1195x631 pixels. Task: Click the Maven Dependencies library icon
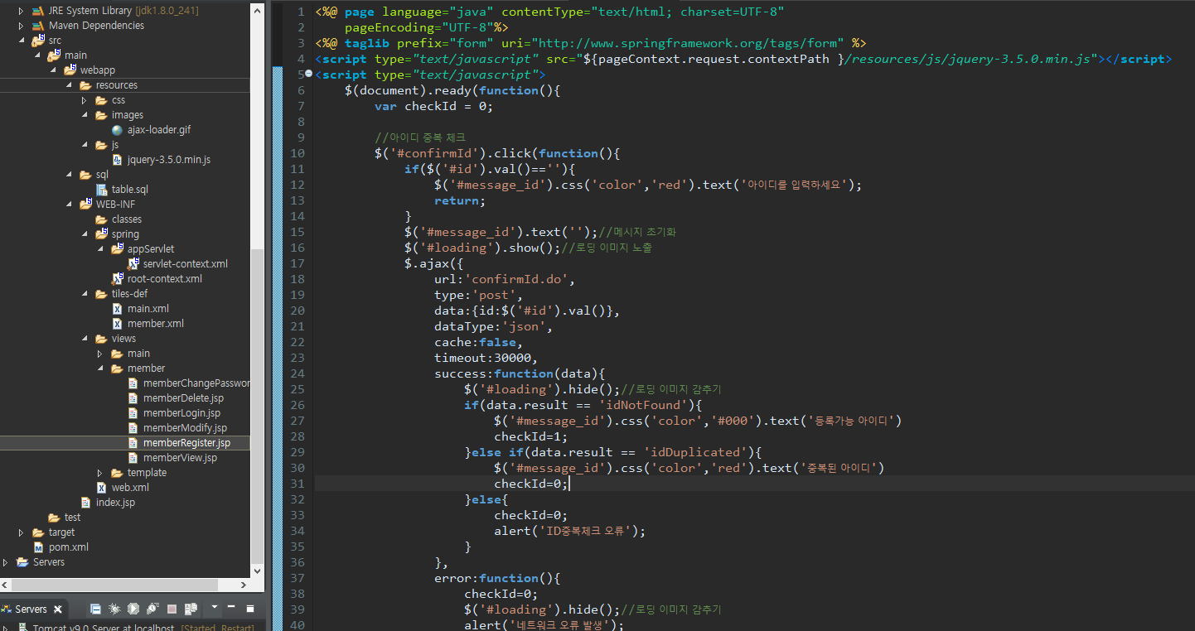click(x=38, y=26)
